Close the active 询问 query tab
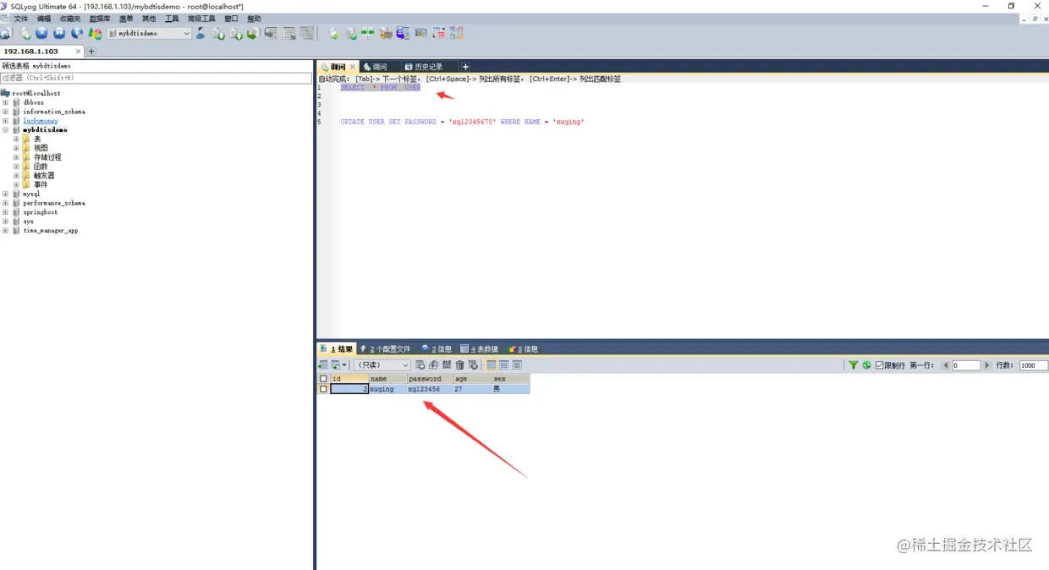This screenshot has height=570, width=1049. [353, 67]
